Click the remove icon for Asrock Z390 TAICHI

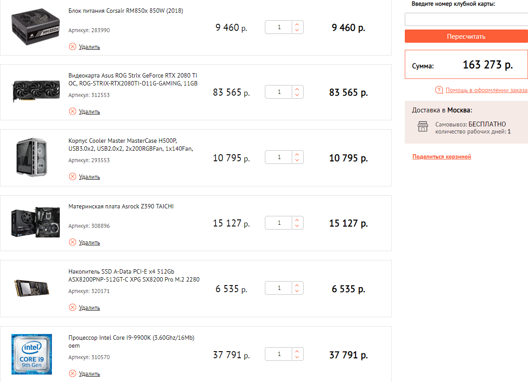73,242
